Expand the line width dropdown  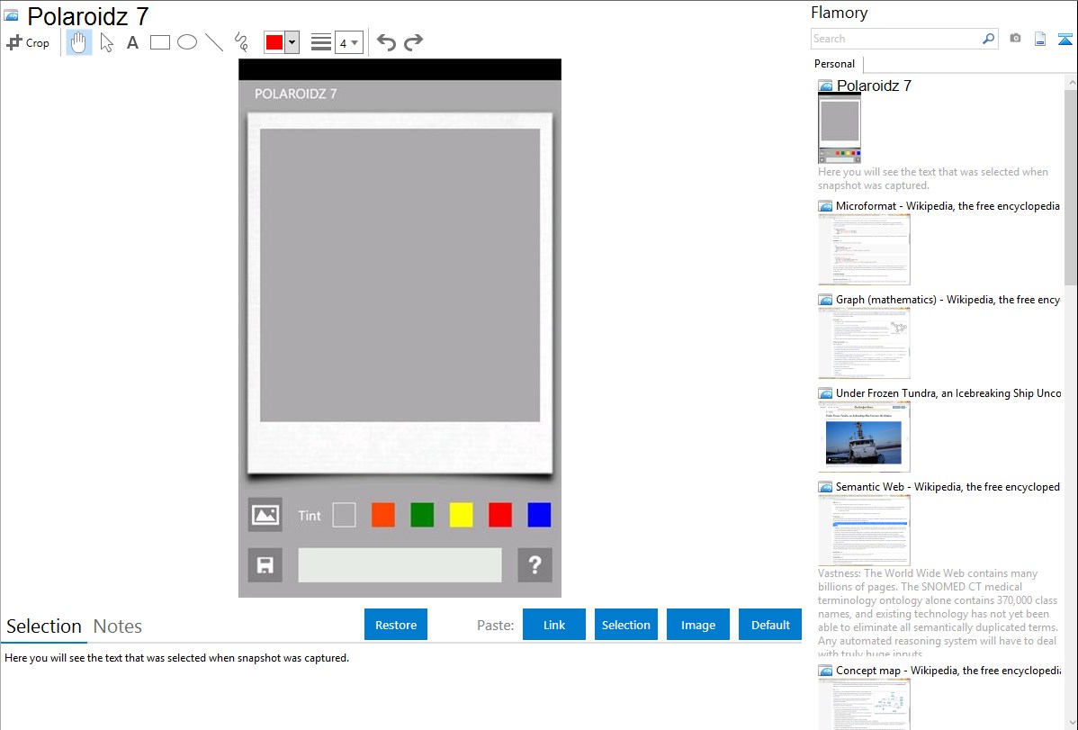point(348,42)
